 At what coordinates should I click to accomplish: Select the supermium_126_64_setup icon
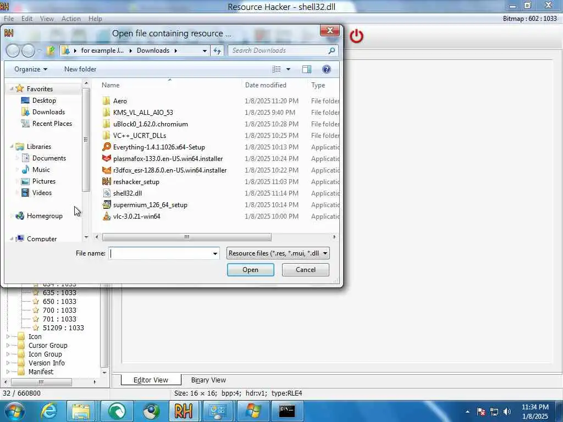pyautogui.click(x=106, y=204)
